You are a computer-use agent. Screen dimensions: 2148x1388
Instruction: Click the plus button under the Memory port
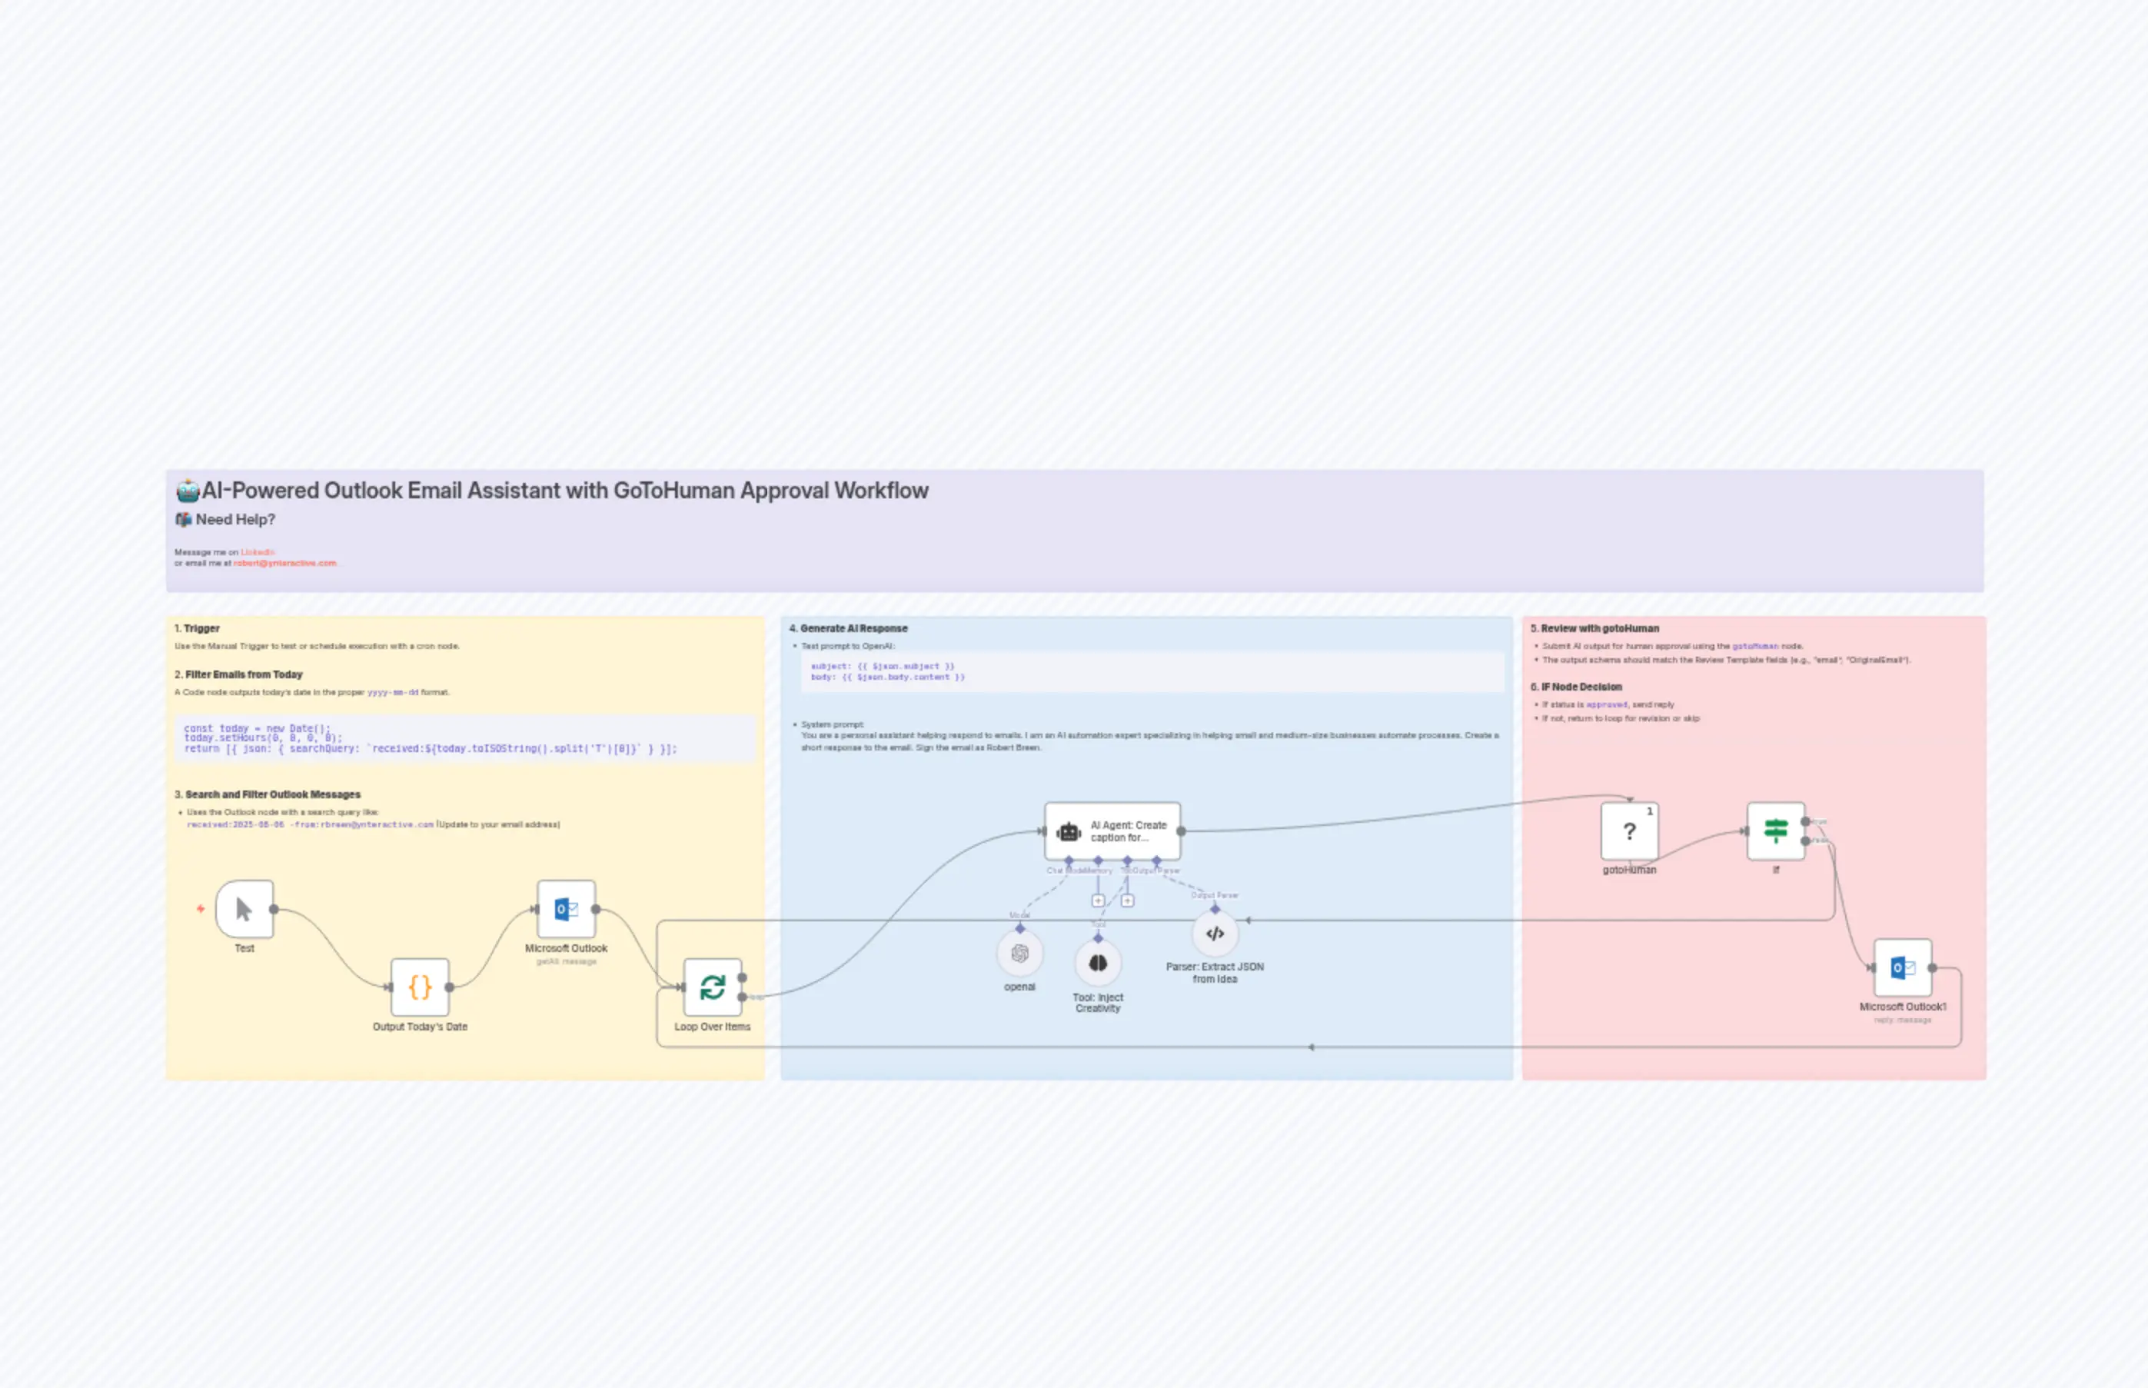click(1099, 900)
